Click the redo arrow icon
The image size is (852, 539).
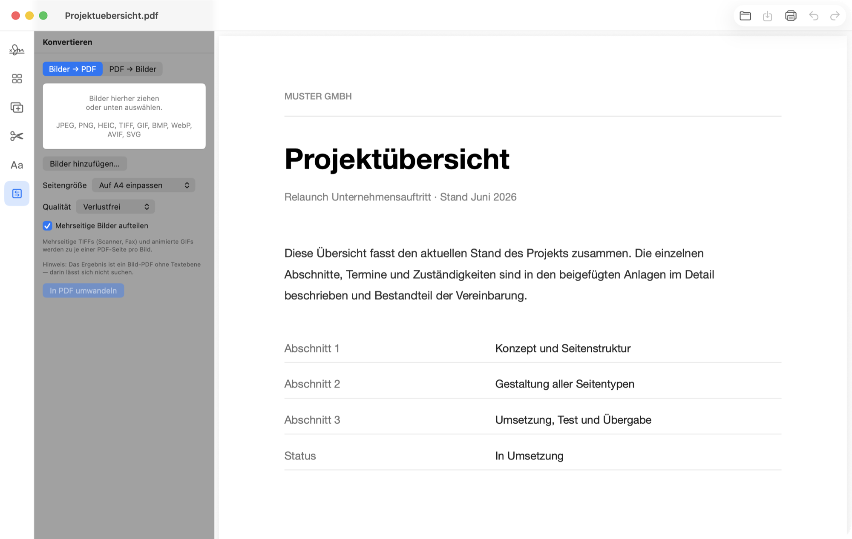[x=835, y=16]
